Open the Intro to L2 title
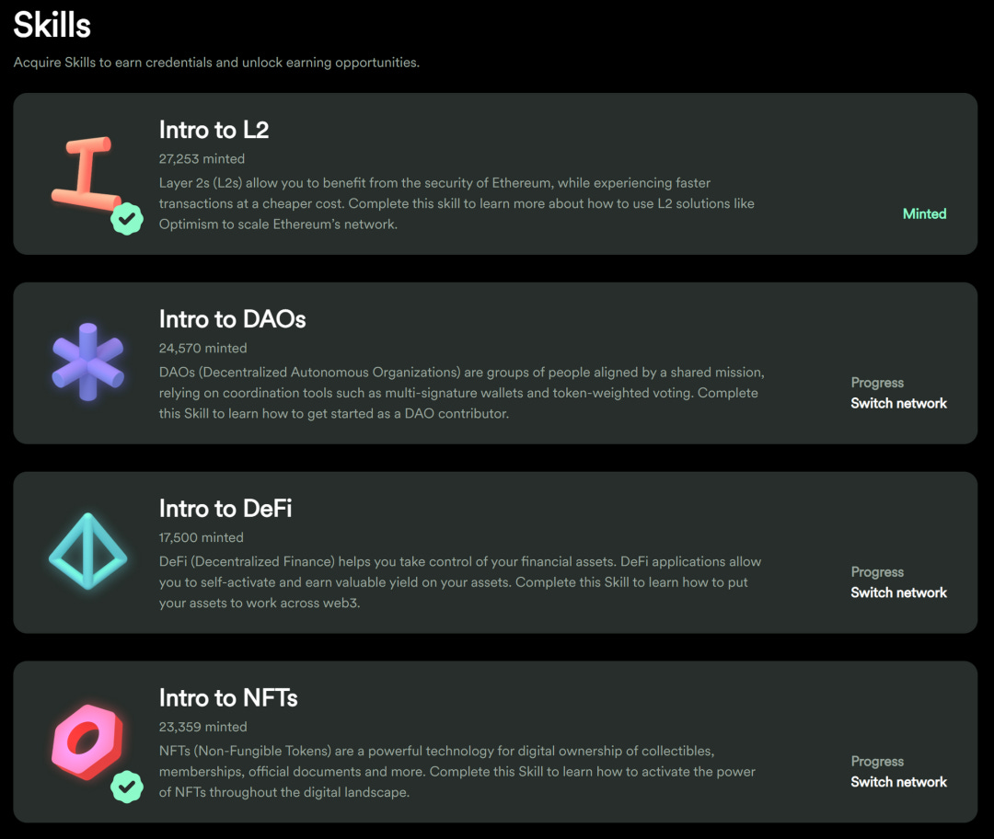The width and height of the screenshot is (994, 839). (x=214, y=130)
